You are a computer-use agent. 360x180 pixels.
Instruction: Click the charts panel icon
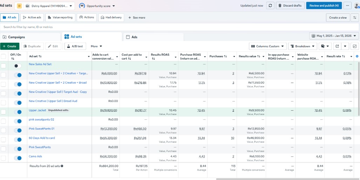(355, 46)
